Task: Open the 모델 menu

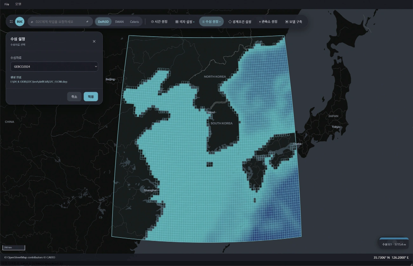Action: pyautogui.click(x=18, y=4)
